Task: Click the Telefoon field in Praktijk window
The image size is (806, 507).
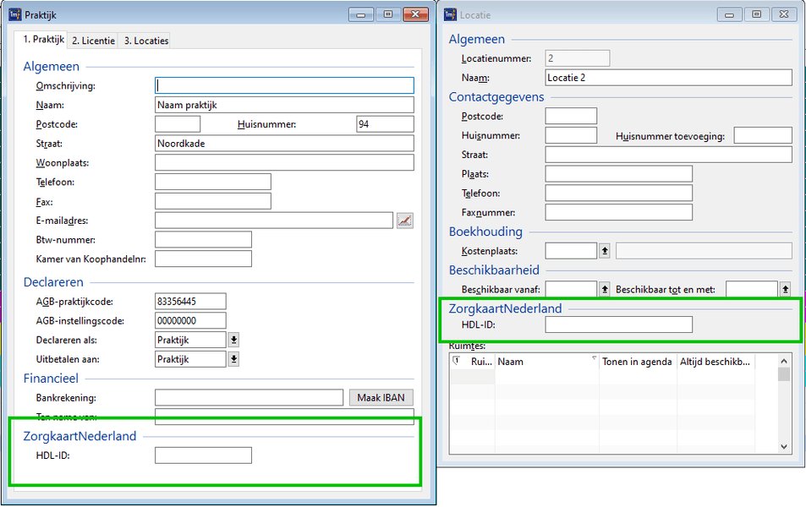Action: (213, 182)
